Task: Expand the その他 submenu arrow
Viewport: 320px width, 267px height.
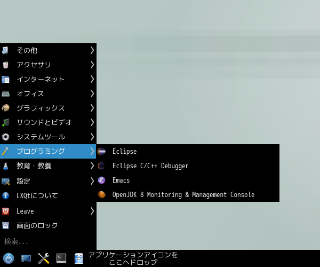Action: pyautogui.click(x=92, y=50)
